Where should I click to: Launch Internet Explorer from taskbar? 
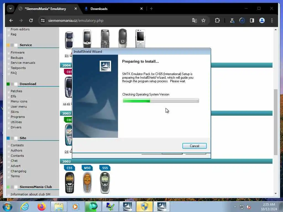pyautogui.click(x=25, y=206)
